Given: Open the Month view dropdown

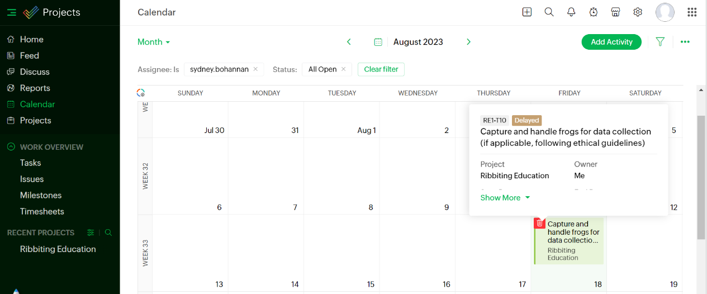Looking at the screenshot, I should point(154,42).
